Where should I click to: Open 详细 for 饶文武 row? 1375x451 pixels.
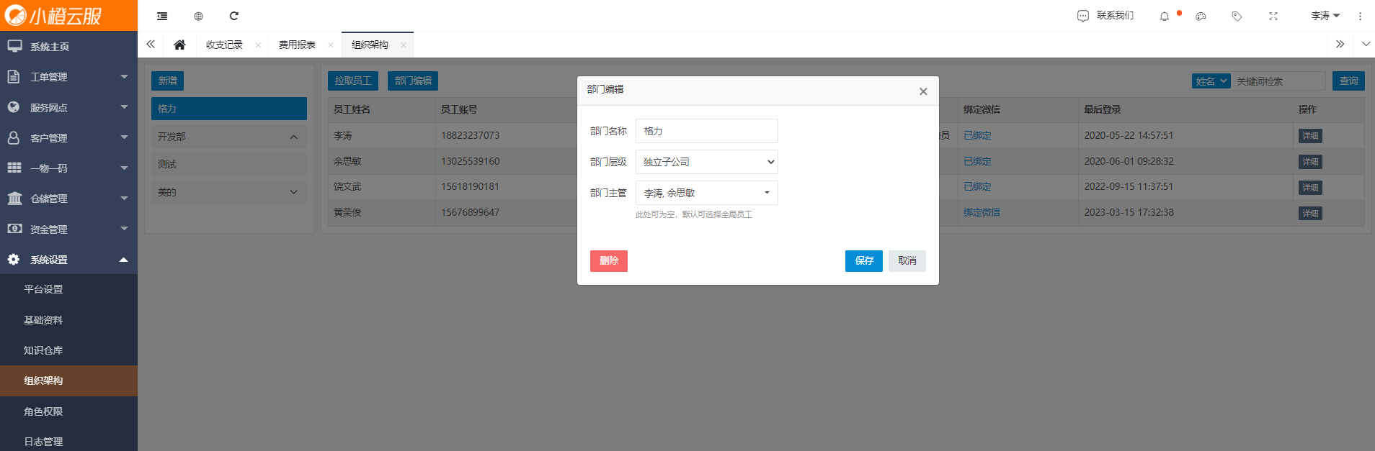pos(1310,188)
